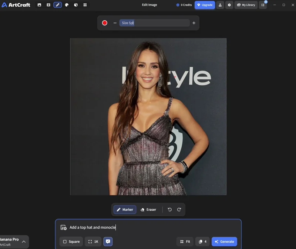Open the image count 4 dropdown
Screen dimensions: 296x249
[x=202, y=242]
